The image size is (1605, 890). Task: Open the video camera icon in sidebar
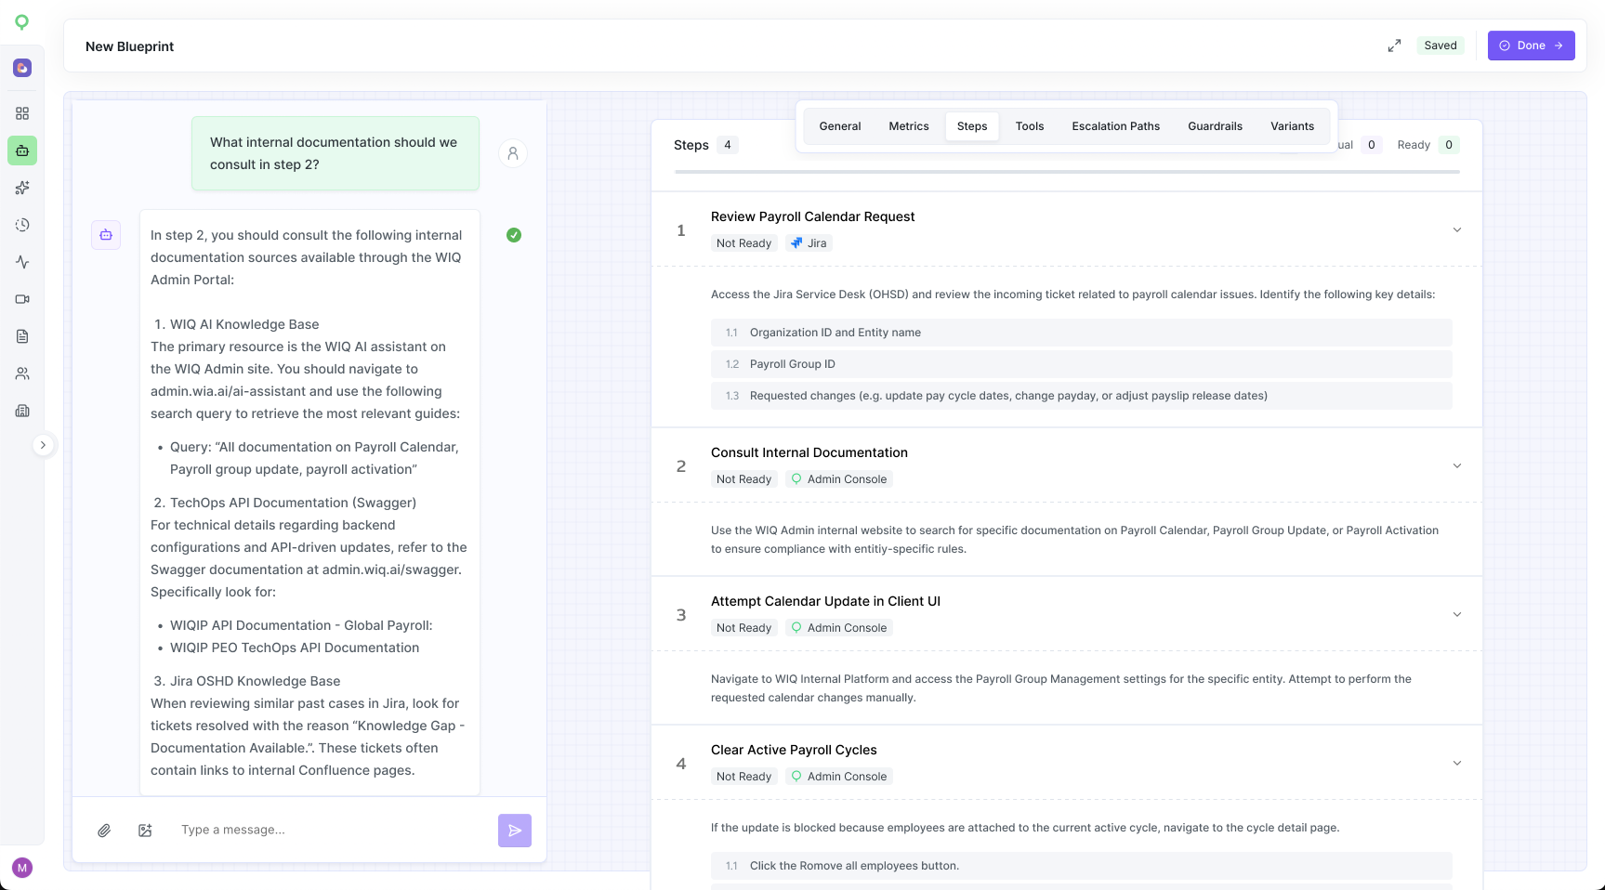click(x=22, y=299)
